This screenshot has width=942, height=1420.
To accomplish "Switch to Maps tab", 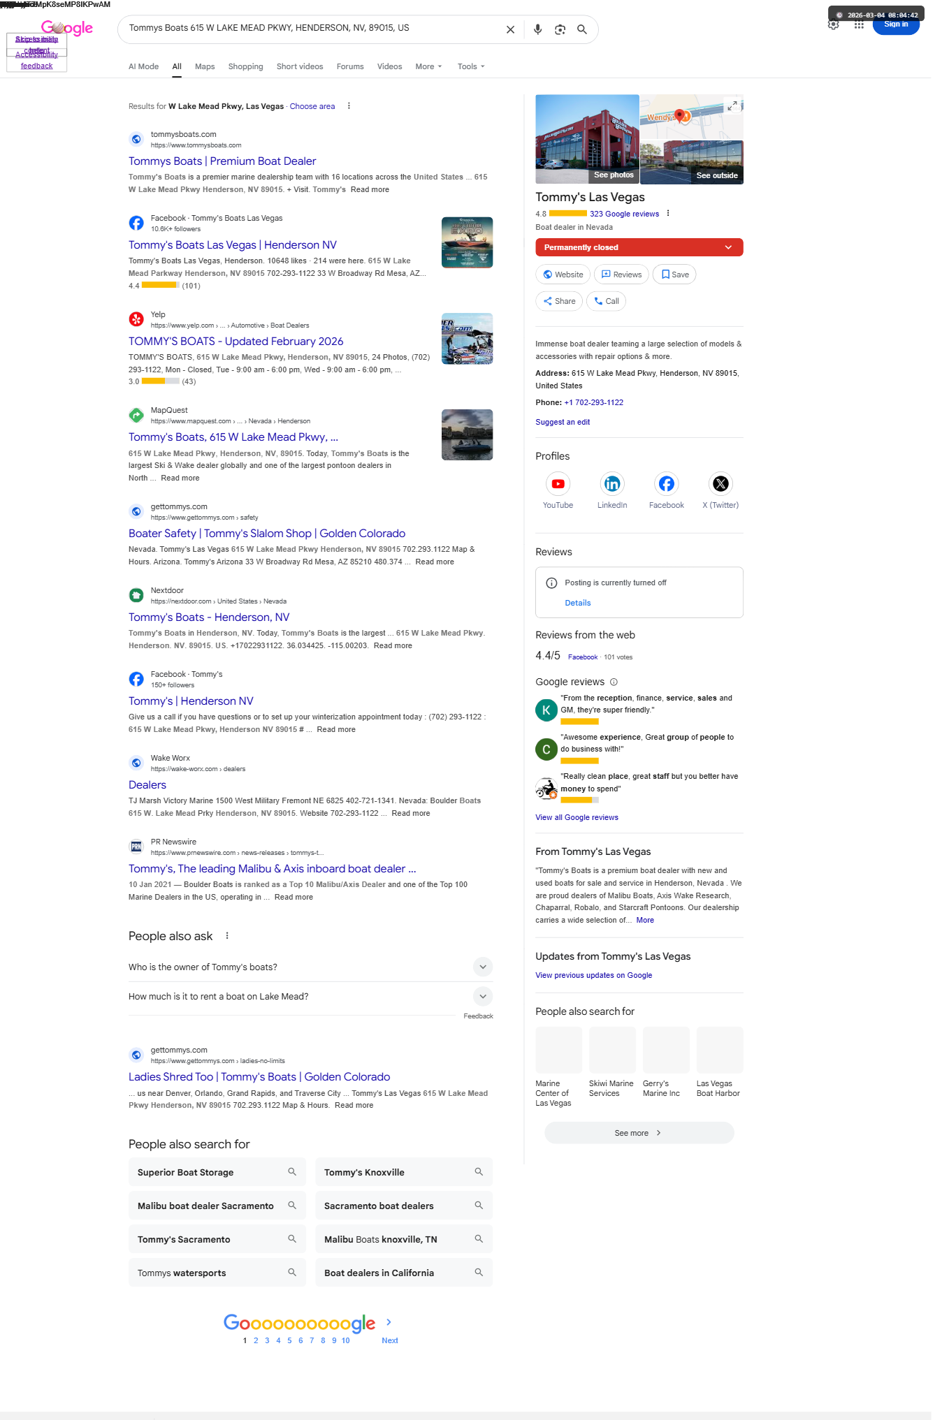I will click(205, 66).
